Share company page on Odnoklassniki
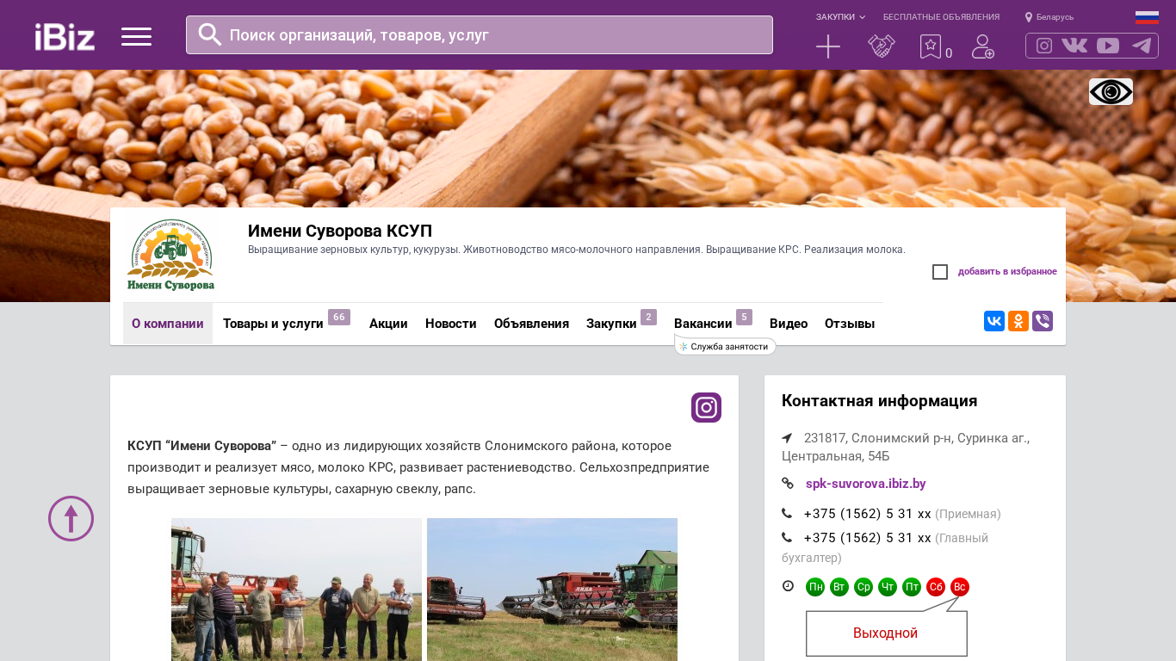This screenshot has height=661, width=1176. pyautogui.click(x=1018, y=321)
